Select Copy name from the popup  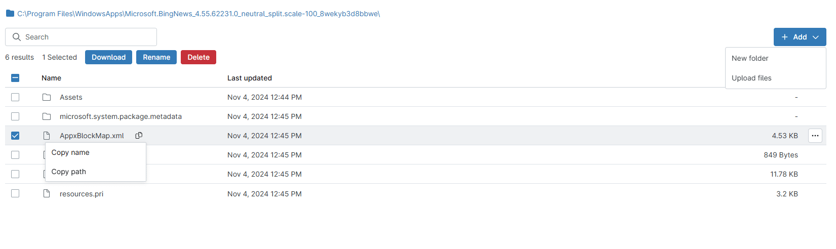click(x=70, y=152)
